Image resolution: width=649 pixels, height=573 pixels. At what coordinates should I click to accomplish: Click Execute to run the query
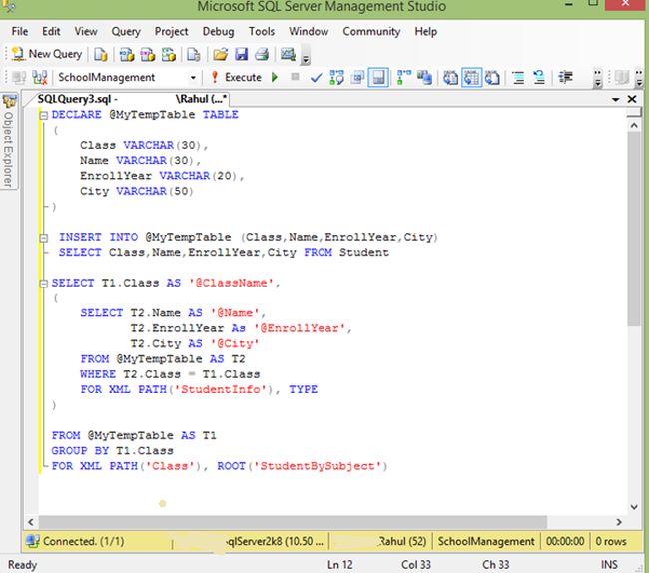tap(236, 77)
